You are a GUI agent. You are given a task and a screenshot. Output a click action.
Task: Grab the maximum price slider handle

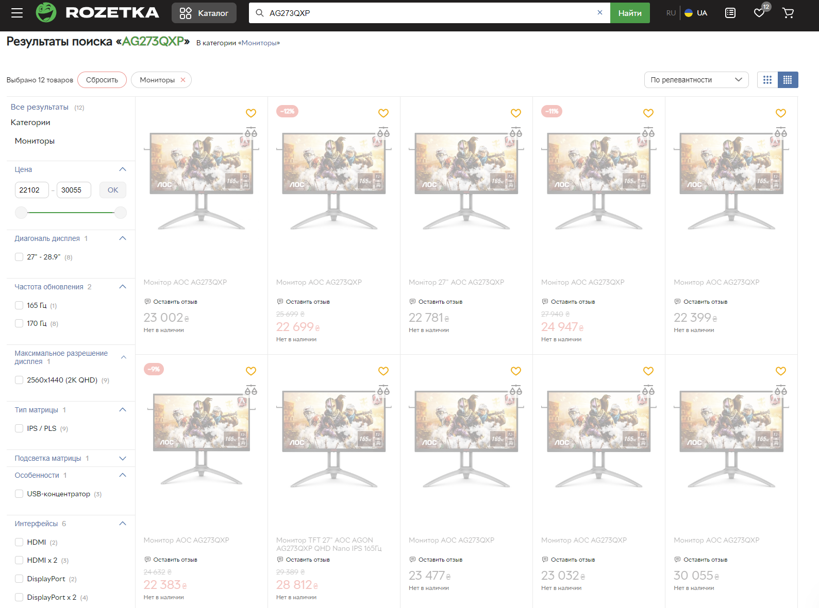tap(121, 212)
